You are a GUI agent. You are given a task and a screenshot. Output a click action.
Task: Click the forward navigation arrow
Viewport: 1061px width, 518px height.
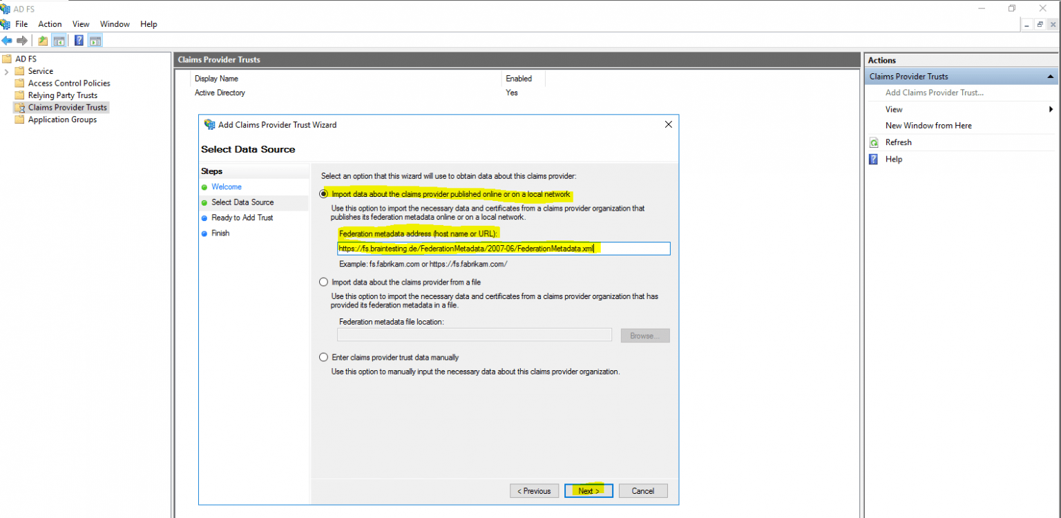(22, 39)
